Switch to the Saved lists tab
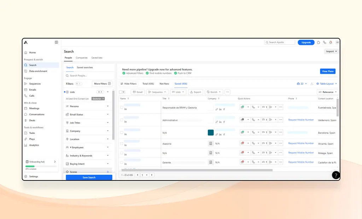This screenshot has height=219, width=362. point(97,58)
